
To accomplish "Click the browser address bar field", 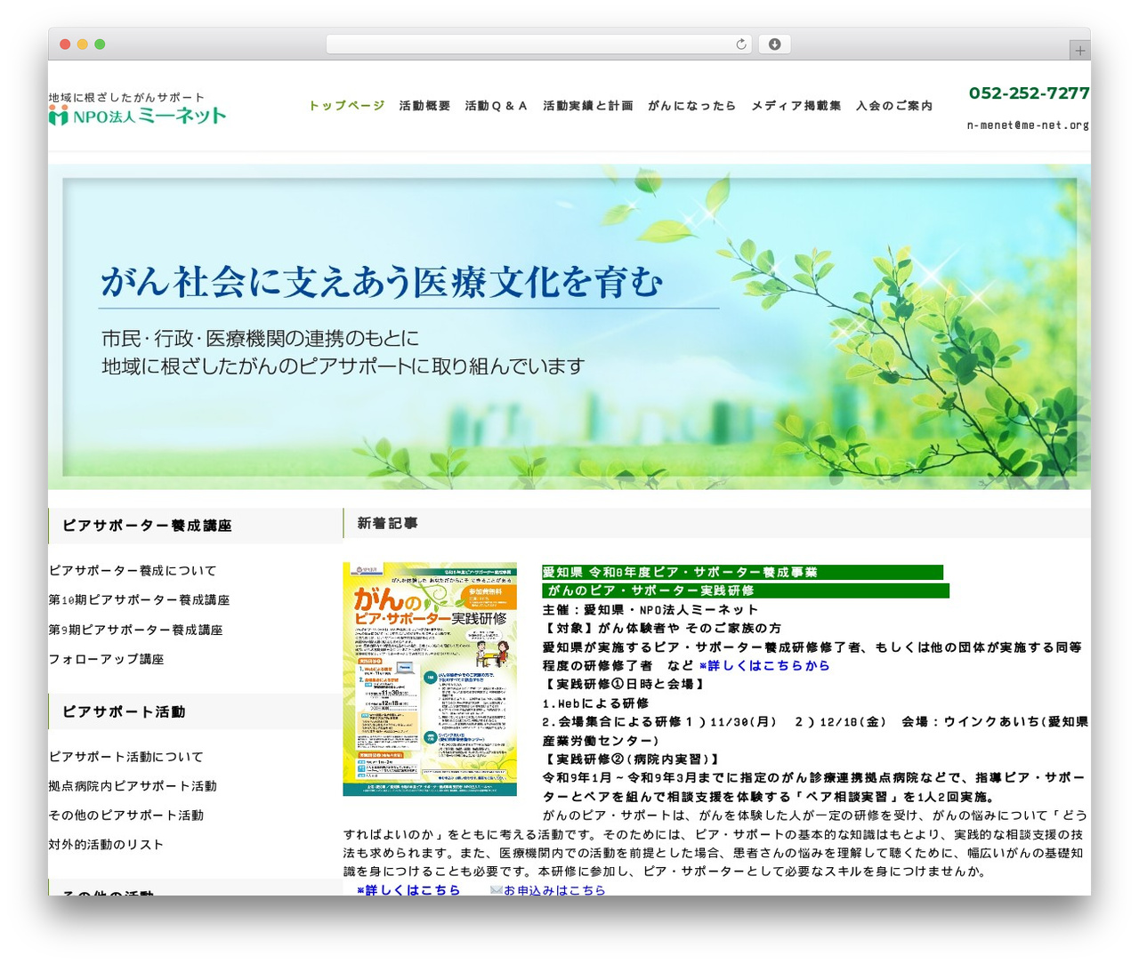I will [x=538, y=44].
